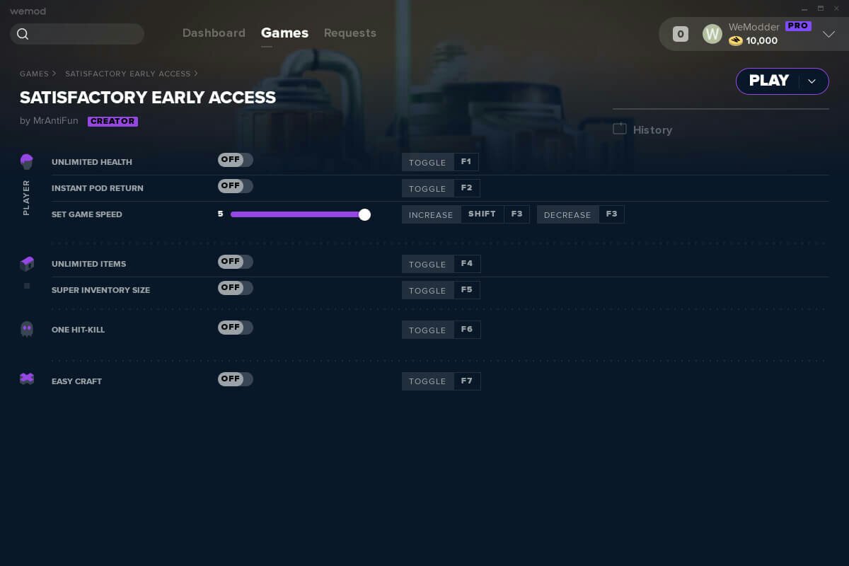
Task: Focus the search input field
Action: 77,34
